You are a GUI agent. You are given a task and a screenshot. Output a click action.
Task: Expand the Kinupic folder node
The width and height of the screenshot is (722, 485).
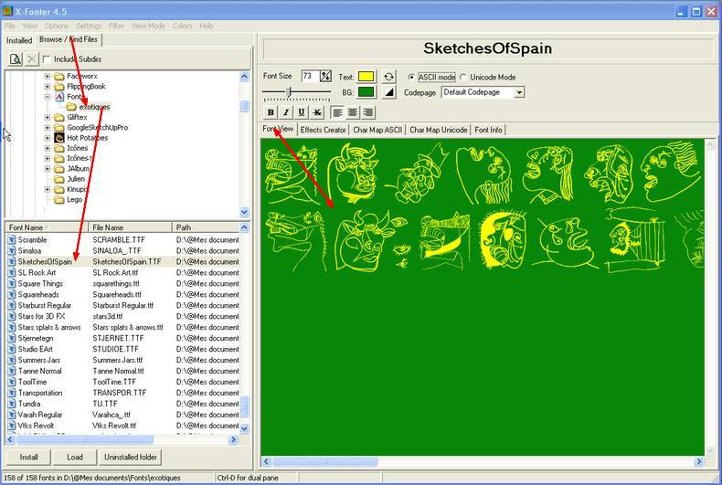click(x=48, y=189)
